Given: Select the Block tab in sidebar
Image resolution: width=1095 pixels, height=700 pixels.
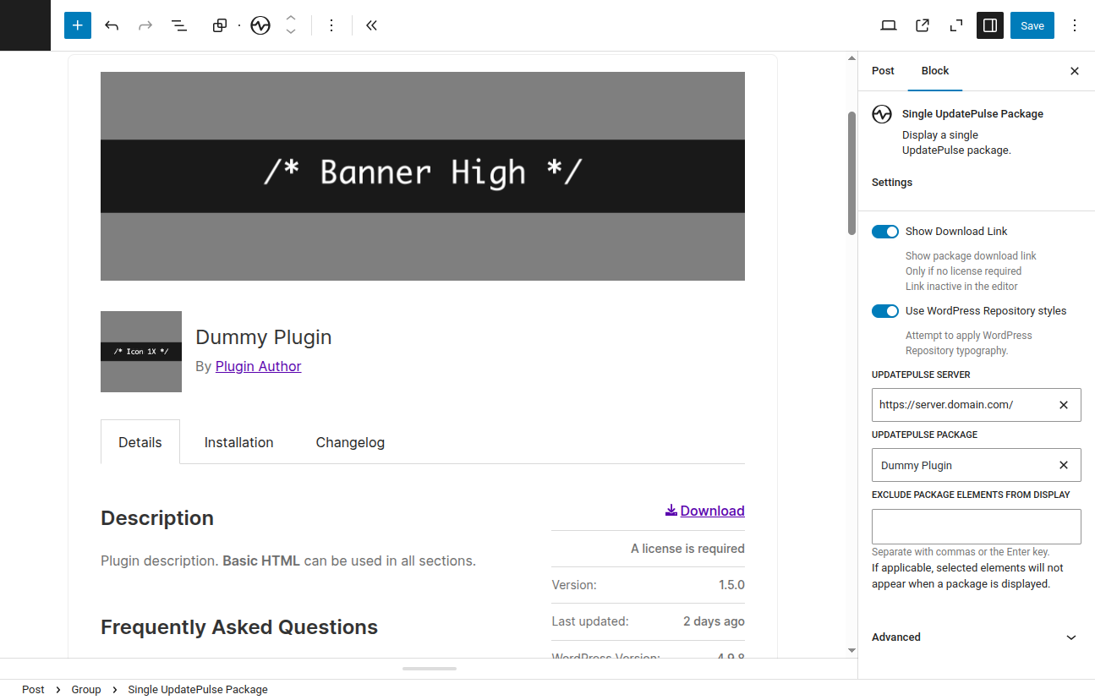Looking at the screenshot, I should point(935,71).
